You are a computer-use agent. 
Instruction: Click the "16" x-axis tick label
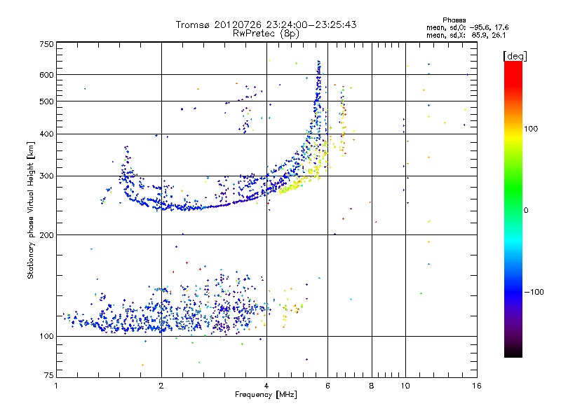[x=477, y=386]
